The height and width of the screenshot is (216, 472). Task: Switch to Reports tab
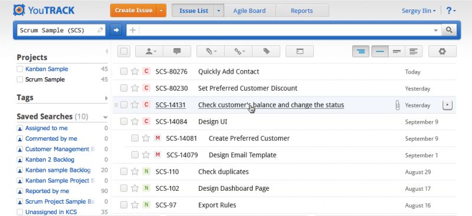tap(302, 11)
